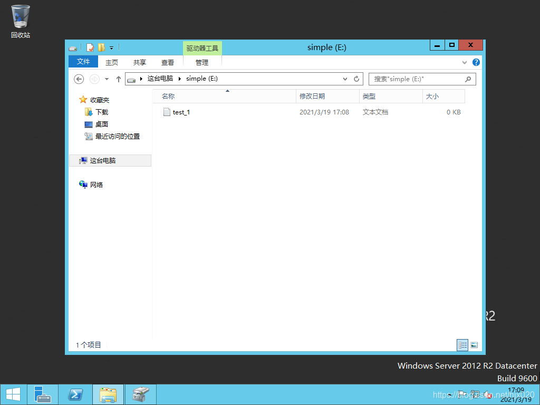Open 桌面 in the navigation pane
Image resolution: width=540 pixels, height=405 pixels.
point(102,124)
